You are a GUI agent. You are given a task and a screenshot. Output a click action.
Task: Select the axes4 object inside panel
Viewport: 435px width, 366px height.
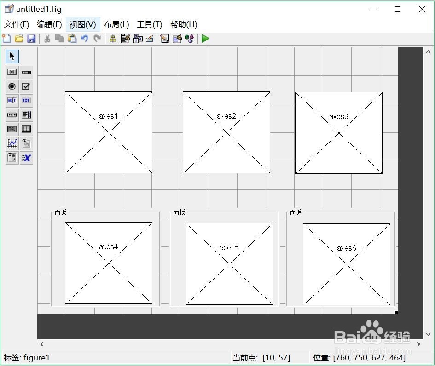(109, 263)
